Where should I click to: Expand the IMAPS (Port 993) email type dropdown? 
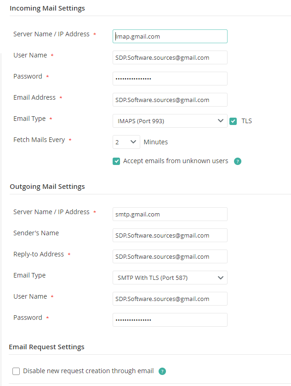tap(170, 121)
